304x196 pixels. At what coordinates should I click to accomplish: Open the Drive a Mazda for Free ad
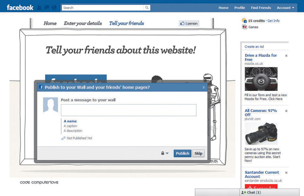261,57
